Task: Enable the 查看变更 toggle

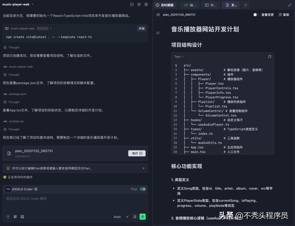Action: click(256, 15)
